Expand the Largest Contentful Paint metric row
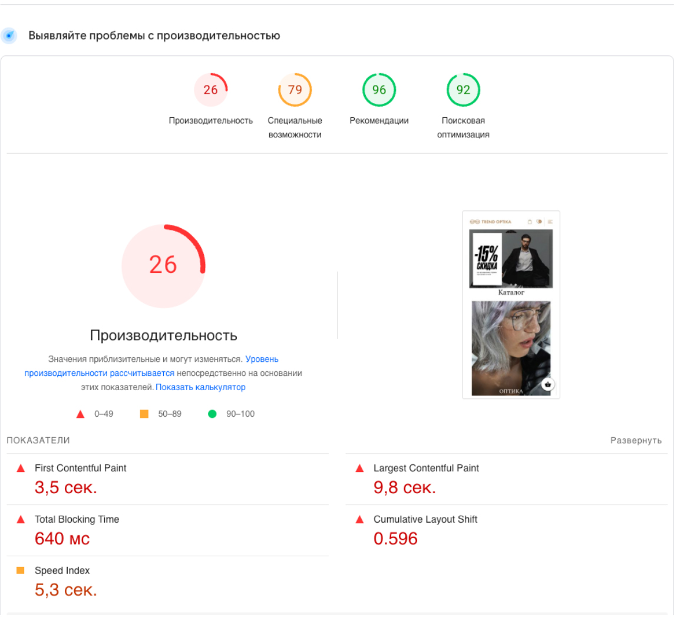Viewport: 677px width, 617px height. pyautogui.click(x=426, y=468)
